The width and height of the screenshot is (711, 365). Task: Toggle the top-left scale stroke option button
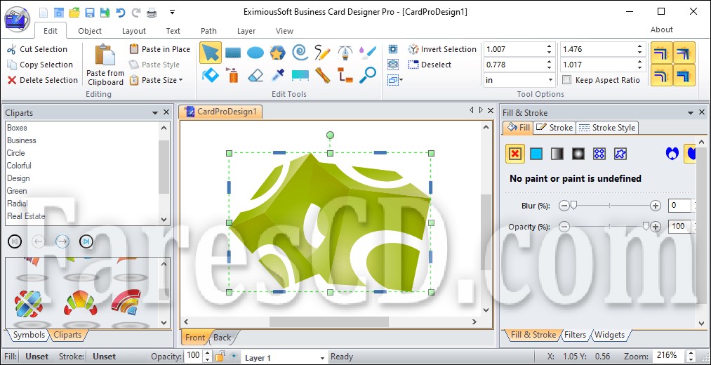tap(662, 53)
